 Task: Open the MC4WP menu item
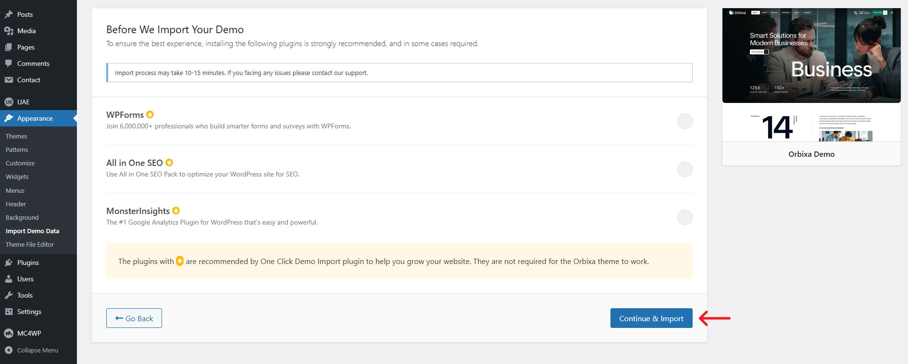29,333
